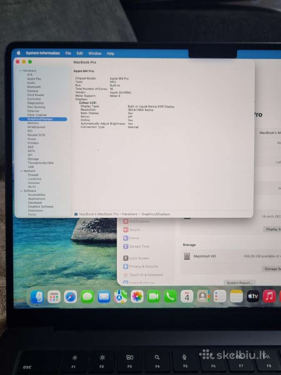
Task: Select USB in the sidebar
Action: [x=31, y=167]
